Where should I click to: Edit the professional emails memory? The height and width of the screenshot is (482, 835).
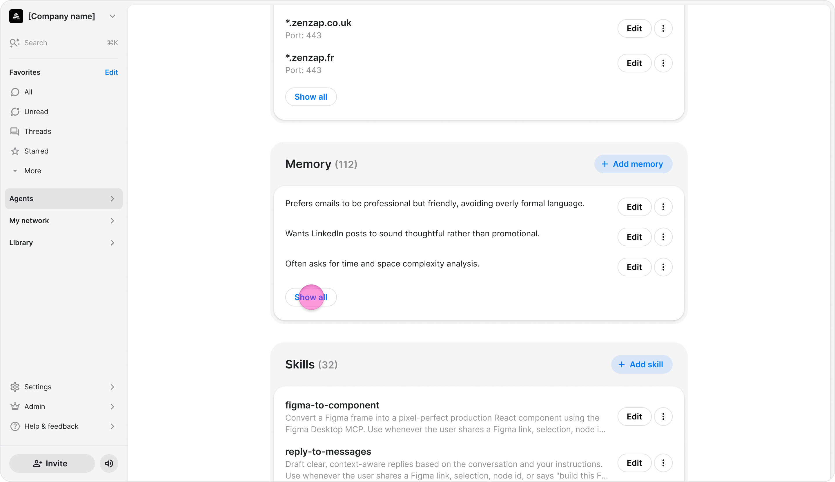(x=634, y=207)
